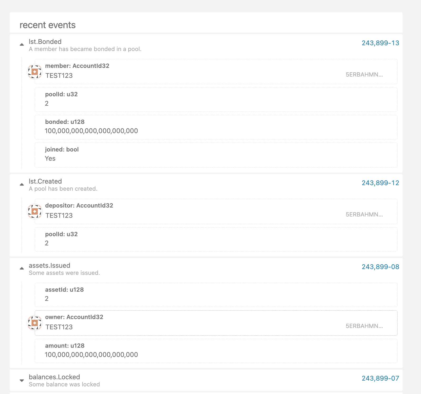Open block link 243,899-12

[380, 183]
